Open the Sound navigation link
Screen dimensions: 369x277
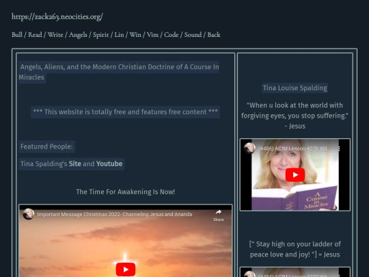click(193, 35)
